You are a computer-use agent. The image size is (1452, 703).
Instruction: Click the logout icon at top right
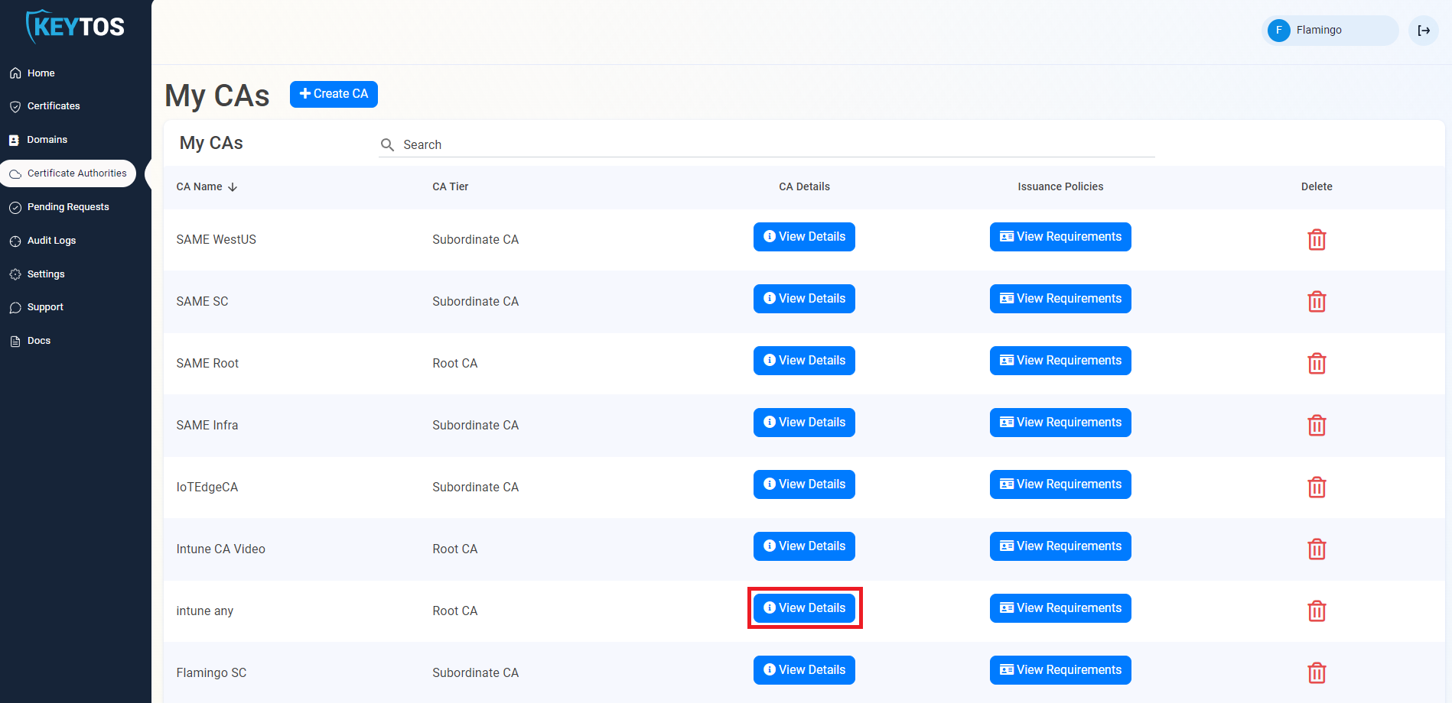[x=1424, y=31]
